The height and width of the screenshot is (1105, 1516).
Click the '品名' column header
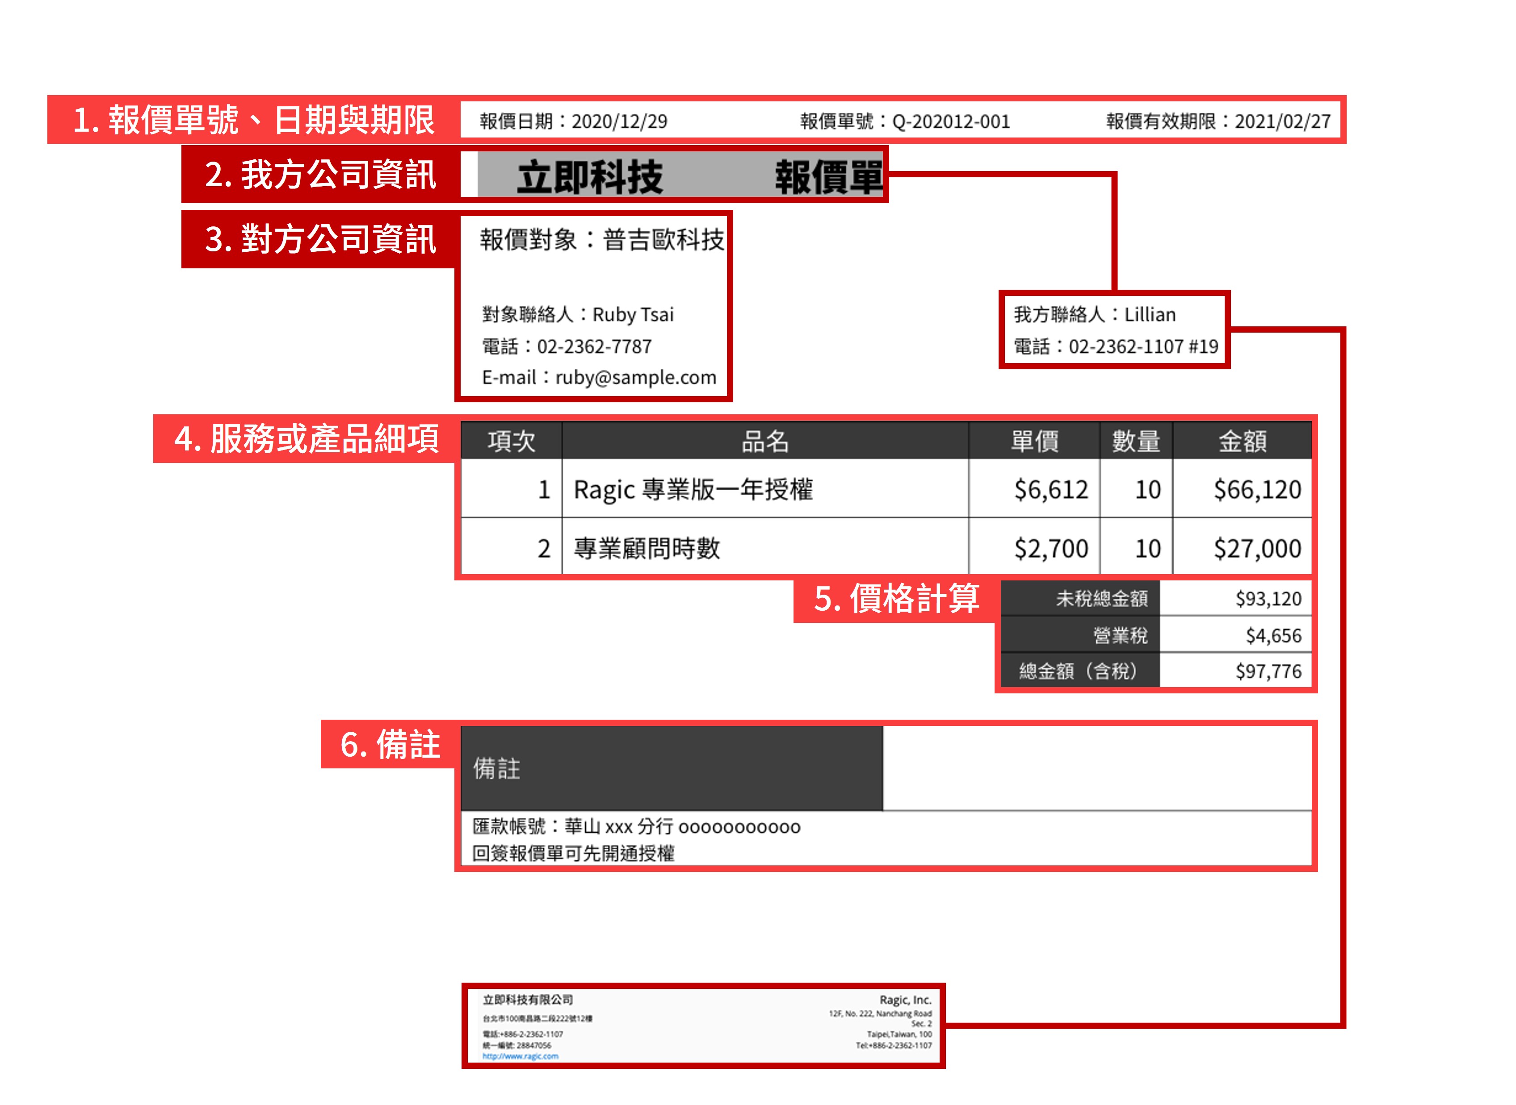[765, 442]
